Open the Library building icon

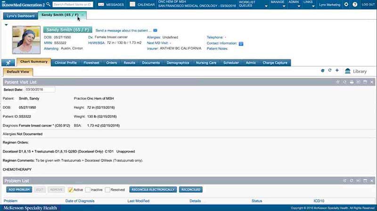coord(348,71)
